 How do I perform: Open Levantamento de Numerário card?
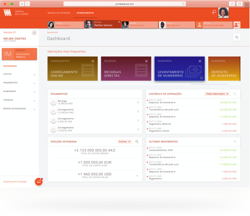[x=179, y=68]
